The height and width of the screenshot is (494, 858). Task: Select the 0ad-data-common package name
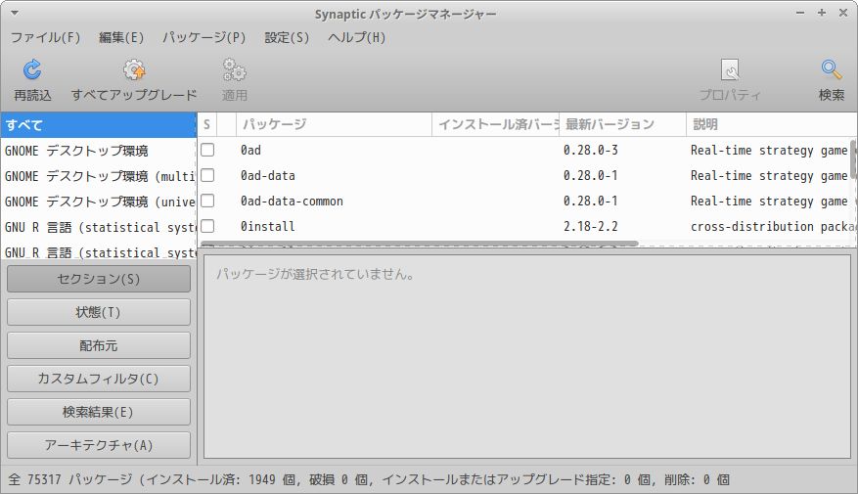(292, 201)
